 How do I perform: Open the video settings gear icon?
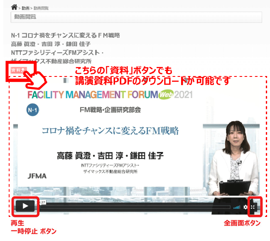(245, 207)
